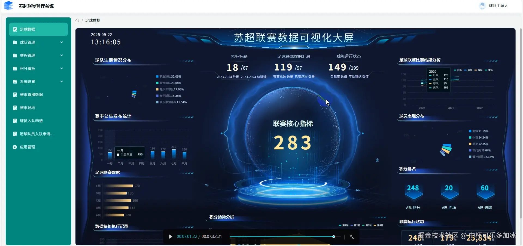Toggle 红队 legend in match result chart
Screen dimensions: 523x246
458,70
